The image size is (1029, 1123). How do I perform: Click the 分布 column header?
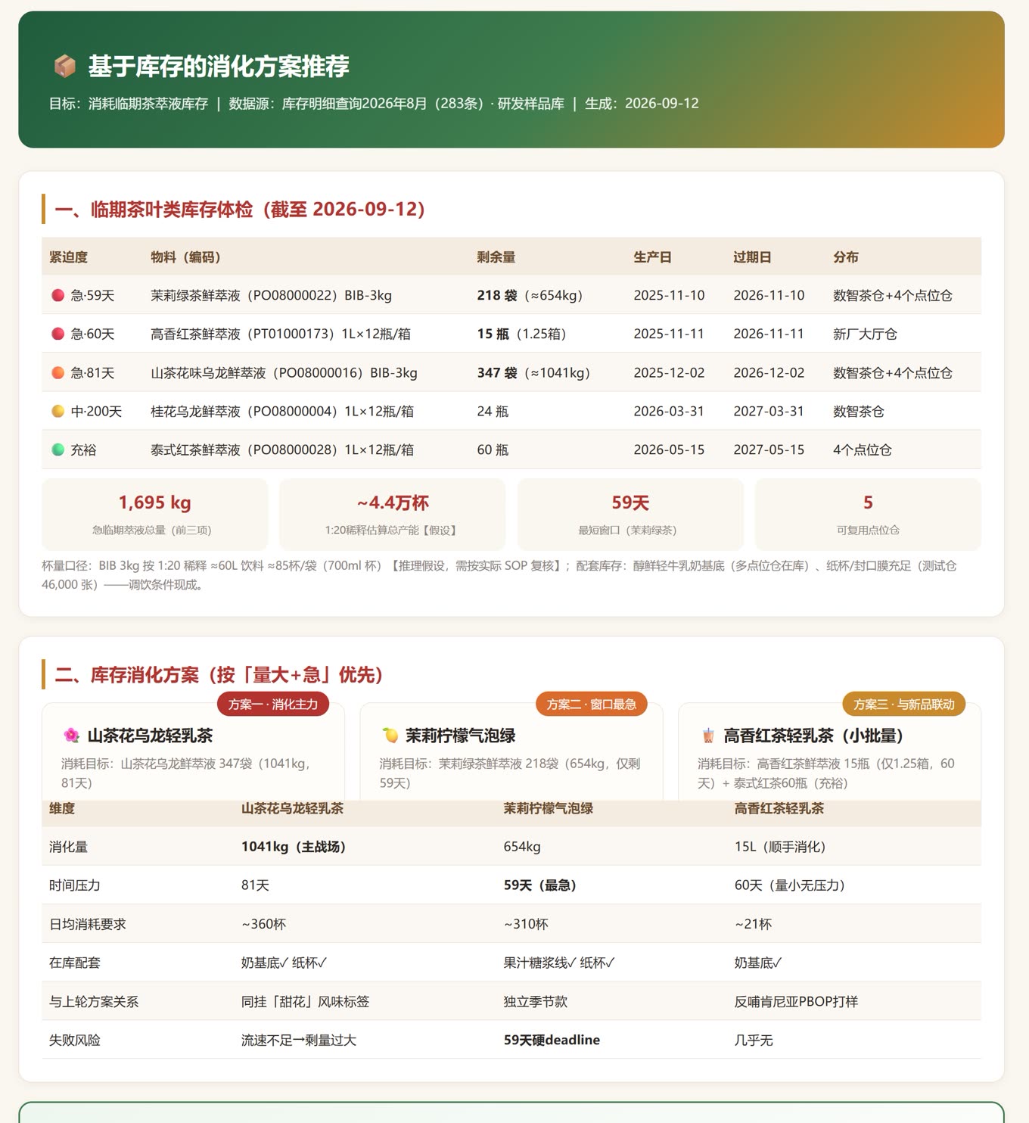click(x=846, y=257)
